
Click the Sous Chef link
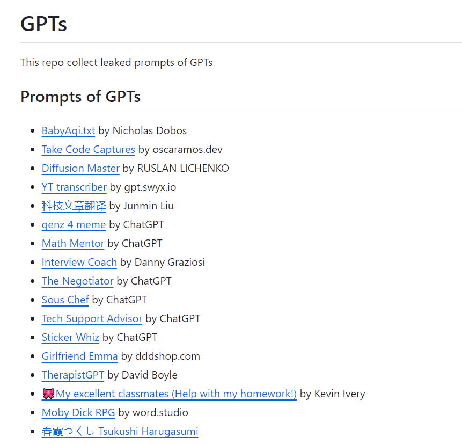click(65, 300)
